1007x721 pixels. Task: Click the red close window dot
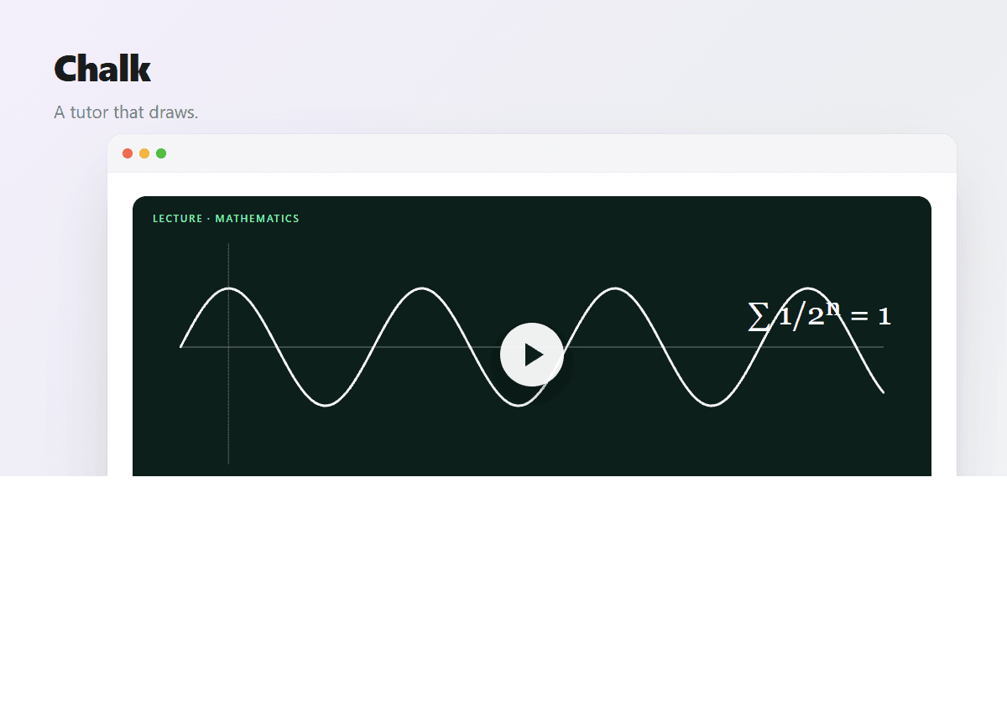[128, 153]
